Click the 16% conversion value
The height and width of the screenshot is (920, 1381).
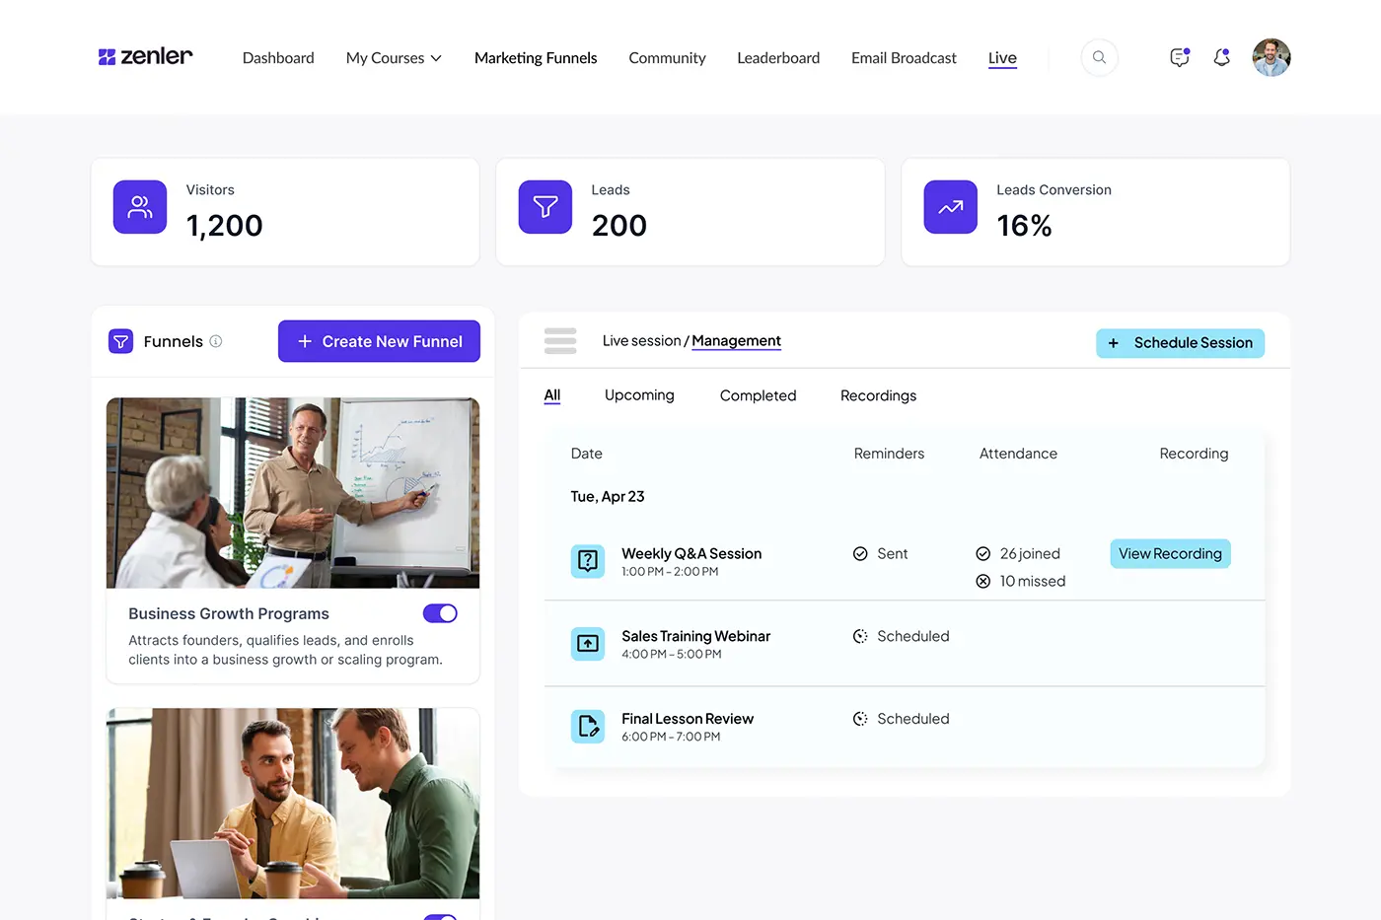1024,226
